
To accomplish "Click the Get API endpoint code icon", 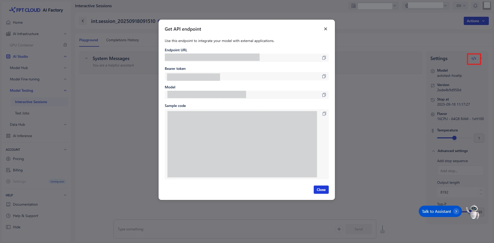I will pos(474,59).
